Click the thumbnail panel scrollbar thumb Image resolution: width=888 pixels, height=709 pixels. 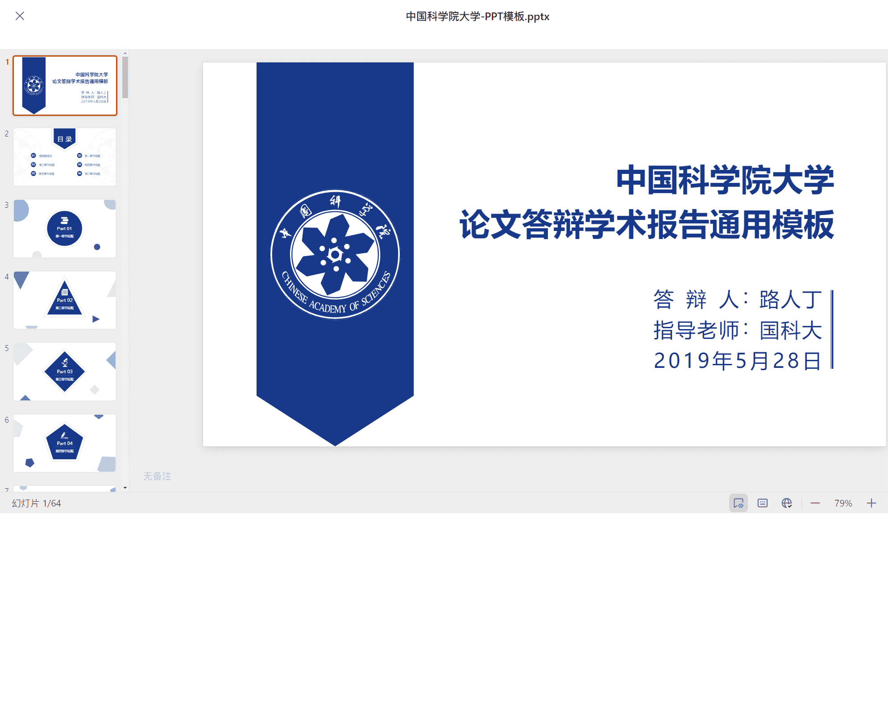pos(125,77)
